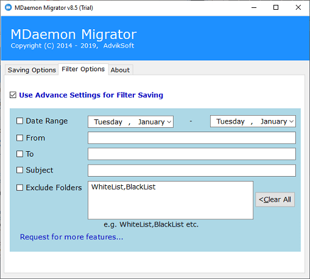Tick the From filter checkbox
Screen dimensions: 310x279
pos(19,138)
